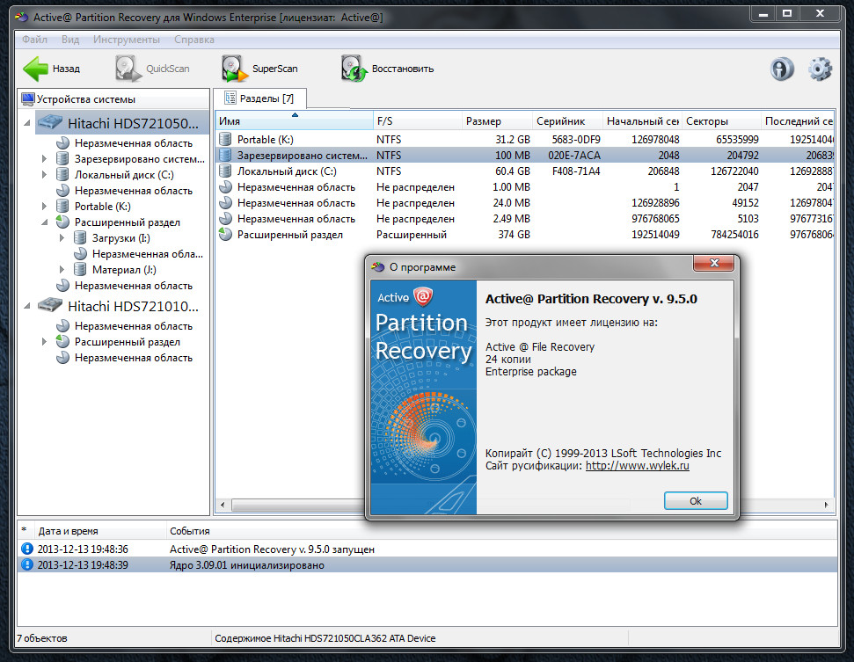Open the Справка menu
Viewport: 854px width, 662px height.
tap(193, 40)
